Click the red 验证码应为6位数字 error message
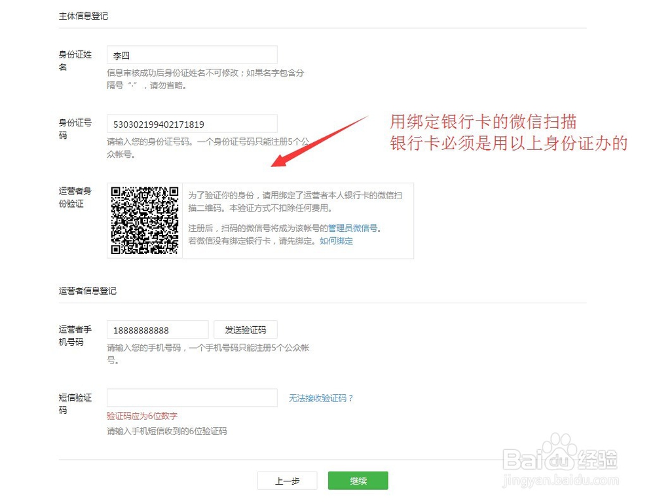655x503 pixels. pos(142,416)
